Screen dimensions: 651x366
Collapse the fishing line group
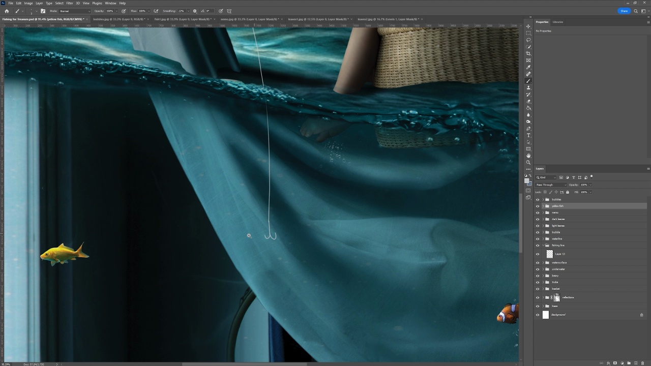click(543, 246)
